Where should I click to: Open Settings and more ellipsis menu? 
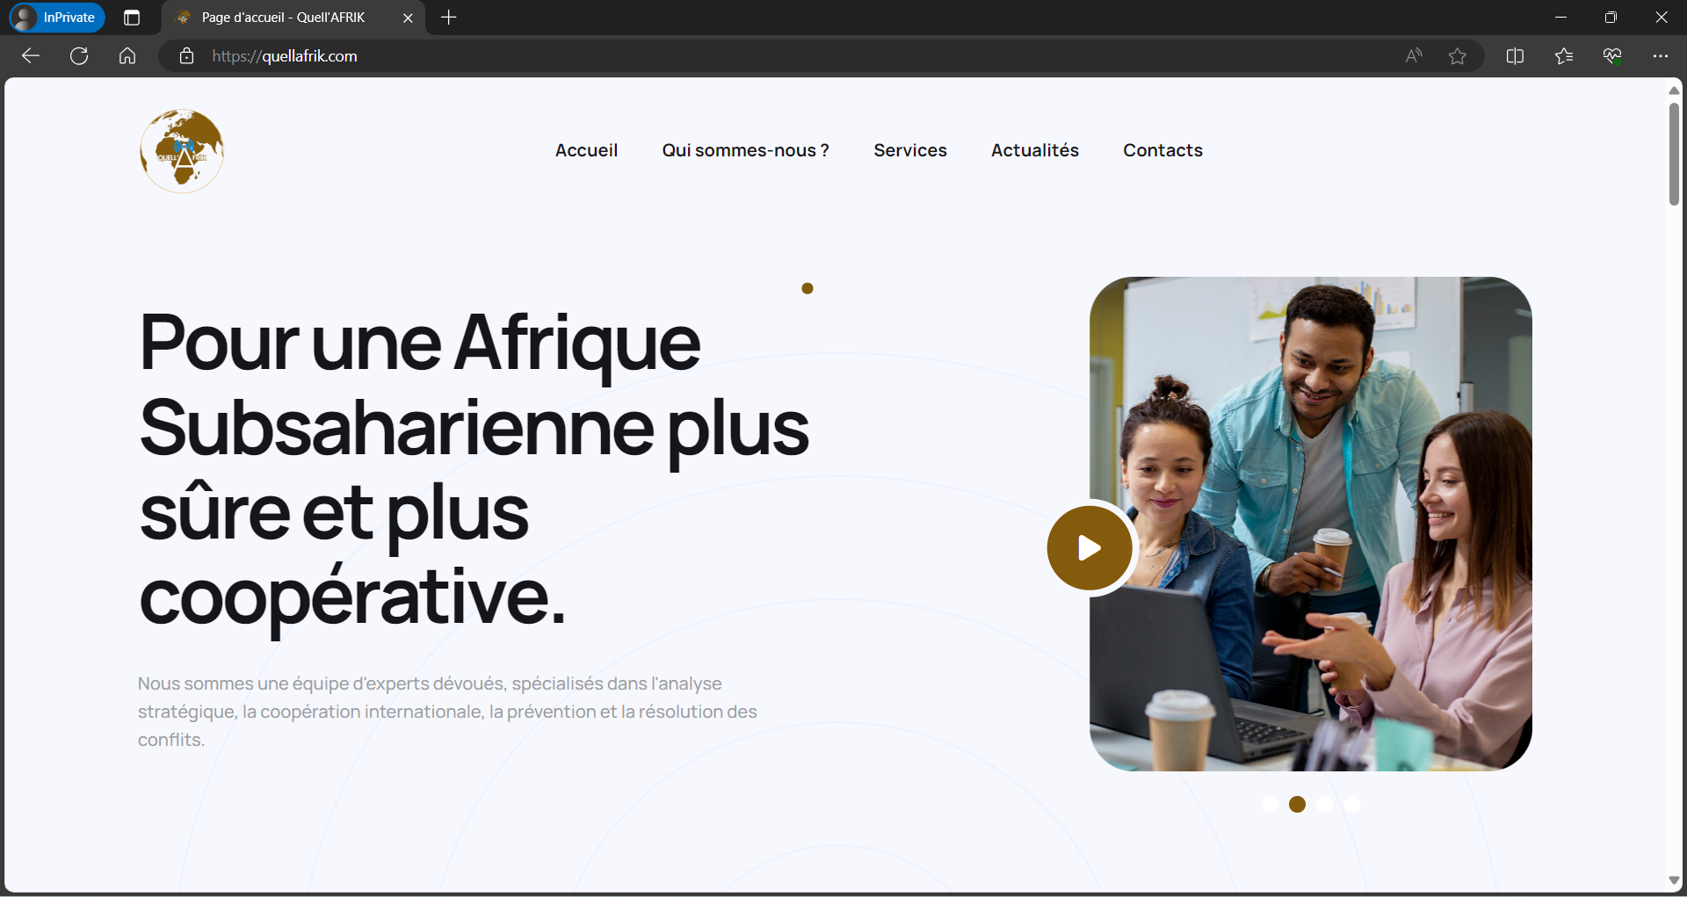1660,56
